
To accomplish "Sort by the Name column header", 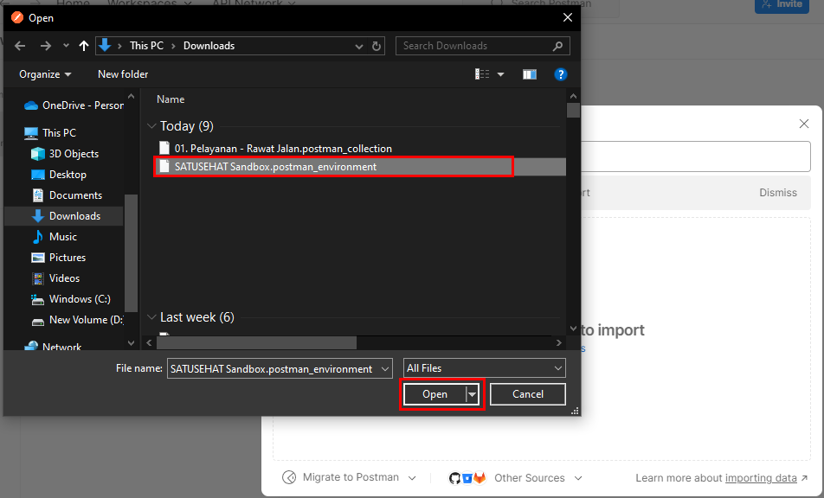I will tap(171, 99).
